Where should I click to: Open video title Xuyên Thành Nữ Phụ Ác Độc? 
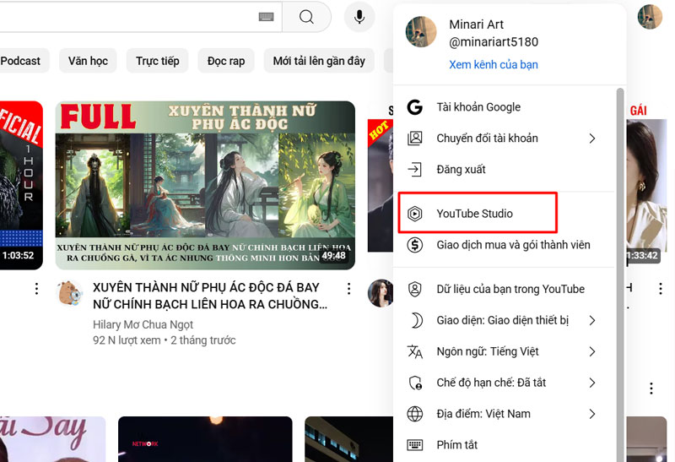coord(210,296)
